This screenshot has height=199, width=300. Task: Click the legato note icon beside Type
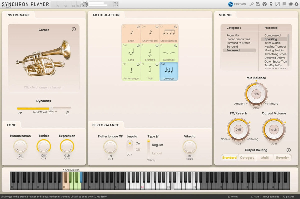pos(157,136)
